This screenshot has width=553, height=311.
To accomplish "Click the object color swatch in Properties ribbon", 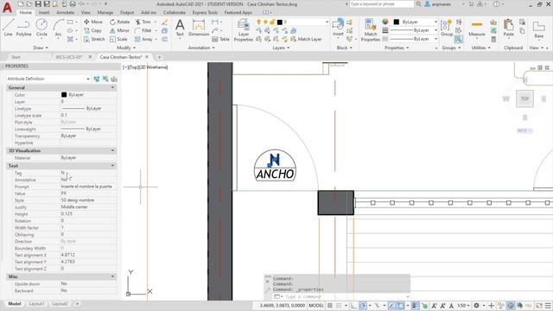I will [x=397, y=22].
